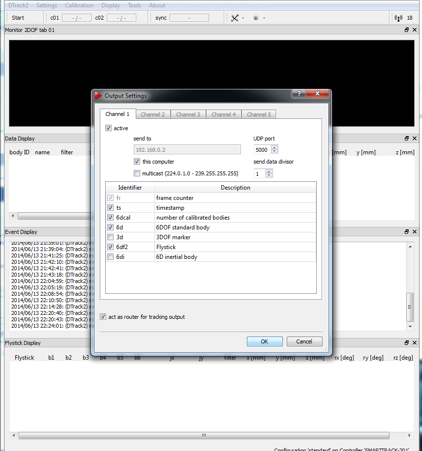422x451 pixels.
Task: Decrease the send data divisor value
Action: pos(269,175)
